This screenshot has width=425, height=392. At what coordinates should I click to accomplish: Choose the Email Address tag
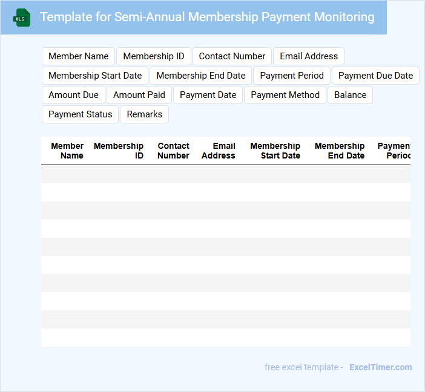[x=309, y=56]
